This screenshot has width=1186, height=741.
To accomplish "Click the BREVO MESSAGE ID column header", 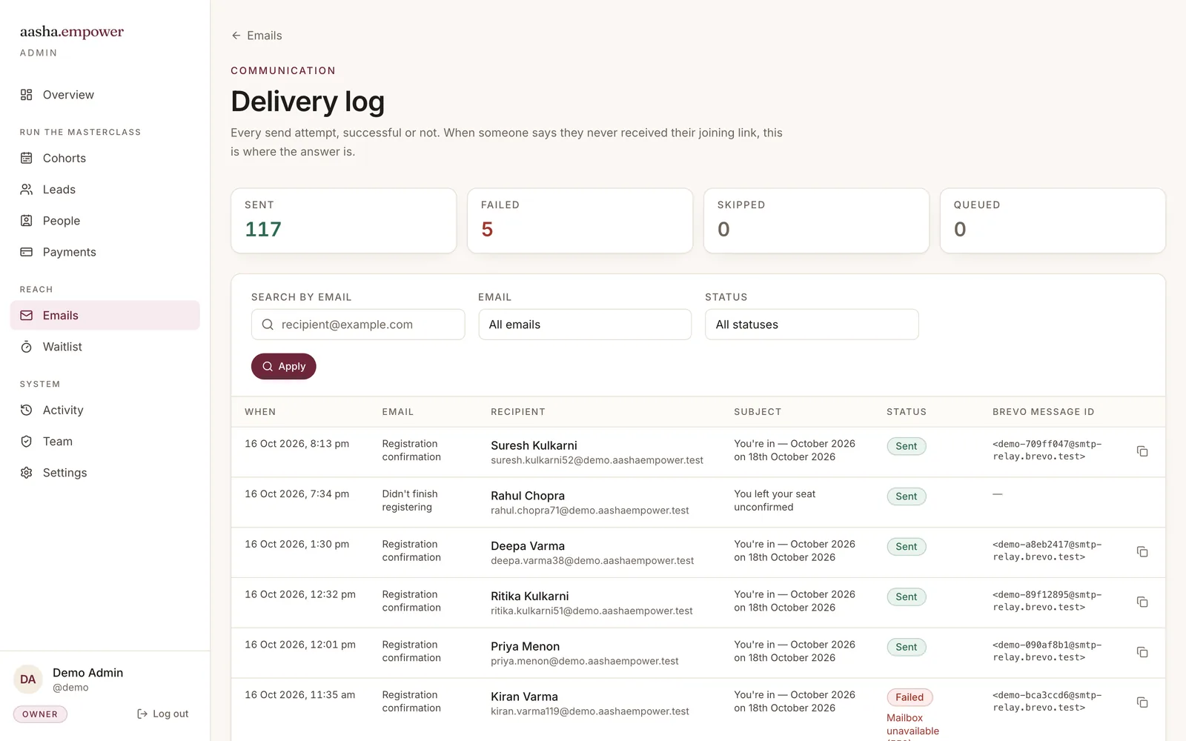I will point(1043,412).
